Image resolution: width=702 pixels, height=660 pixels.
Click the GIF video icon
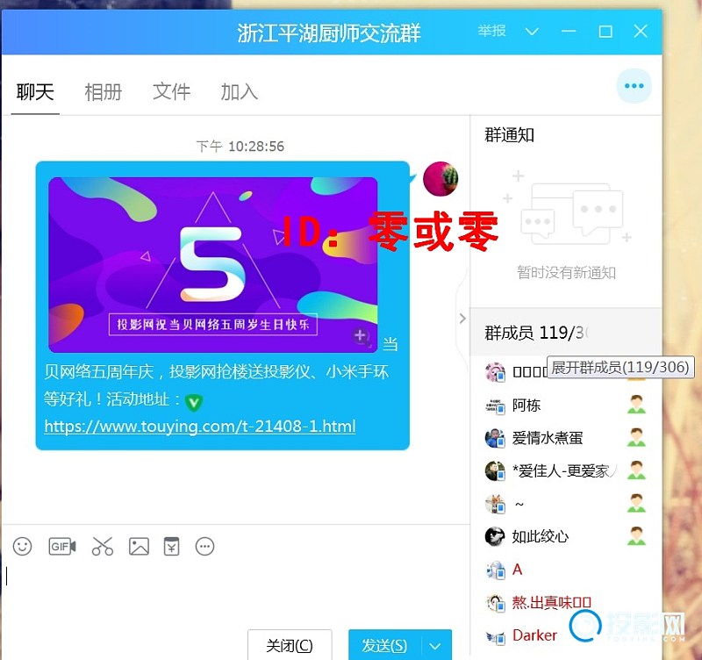(61, 546)
